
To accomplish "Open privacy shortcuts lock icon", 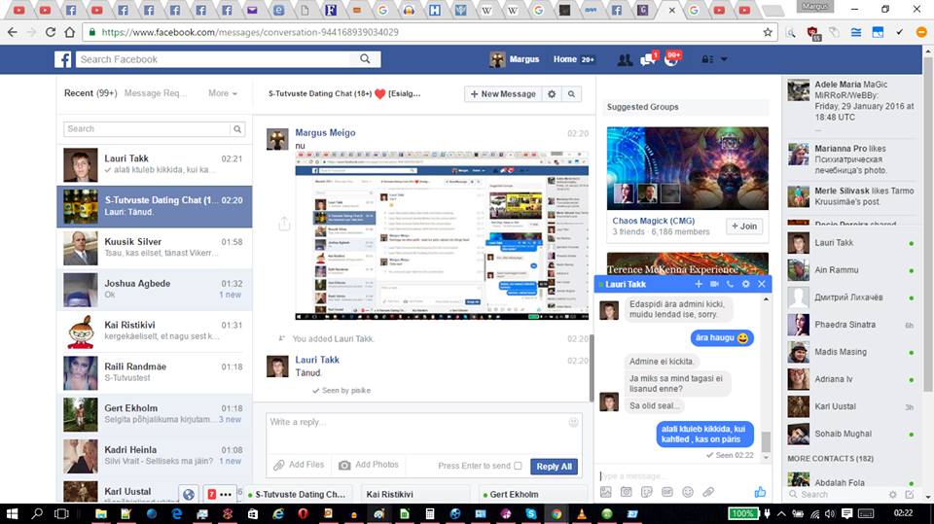I will [707, 59].
